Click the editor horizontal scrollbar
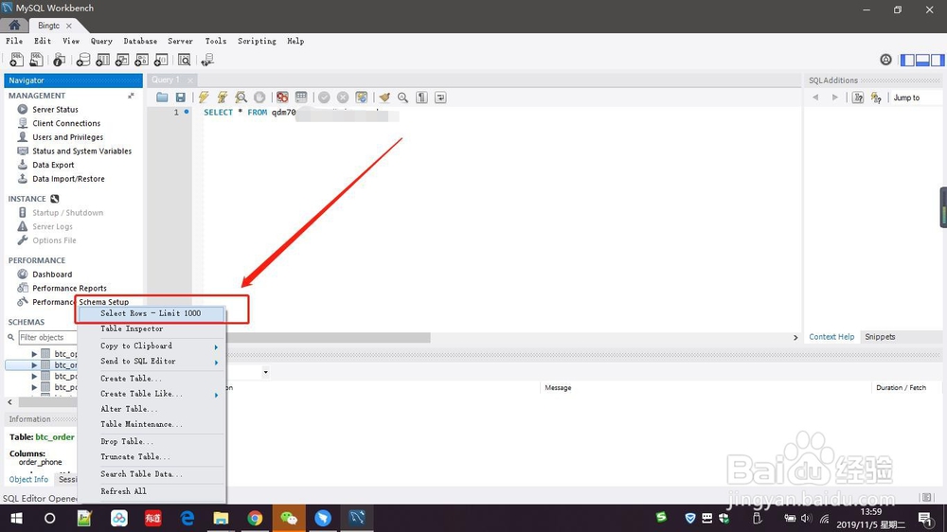 tap(330, 338)
